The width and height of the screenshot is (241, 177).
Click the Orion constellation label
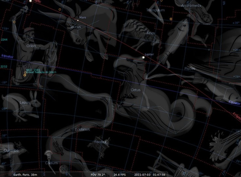31,46
